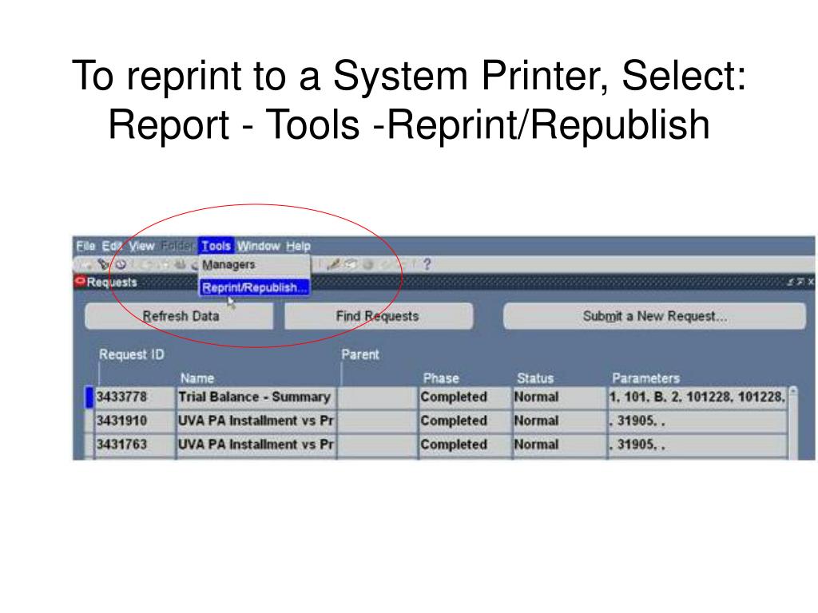Click Completed phase cell of Trial Balance row

[x=465, y=397]
